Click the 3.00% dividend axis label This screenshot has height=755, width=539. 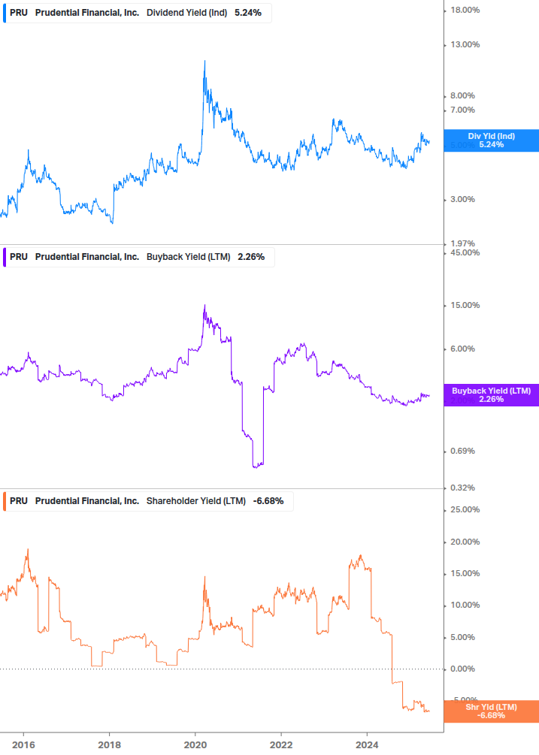point(462,199)
